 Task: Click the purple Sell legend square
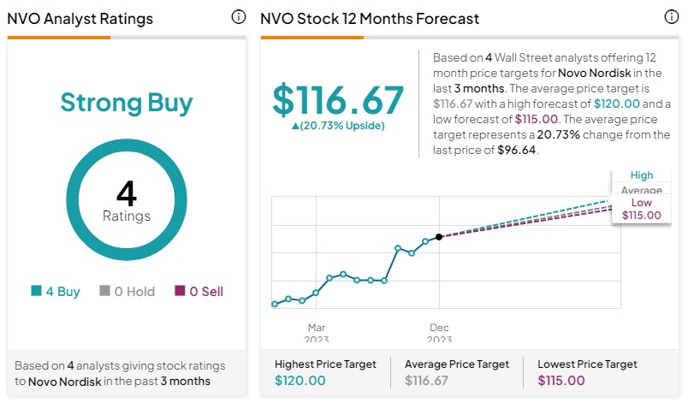pos(180,291)
